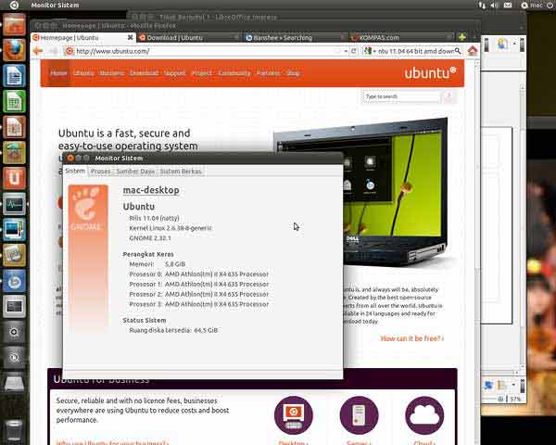Open the Workspace Switcher launcher icon

click(x=14, y=306)
